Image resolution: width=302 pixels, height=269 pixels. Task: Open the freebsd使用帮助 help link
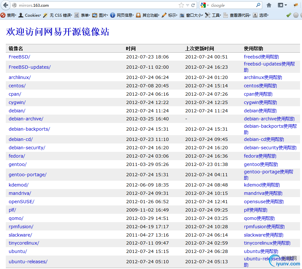(261, 57)
